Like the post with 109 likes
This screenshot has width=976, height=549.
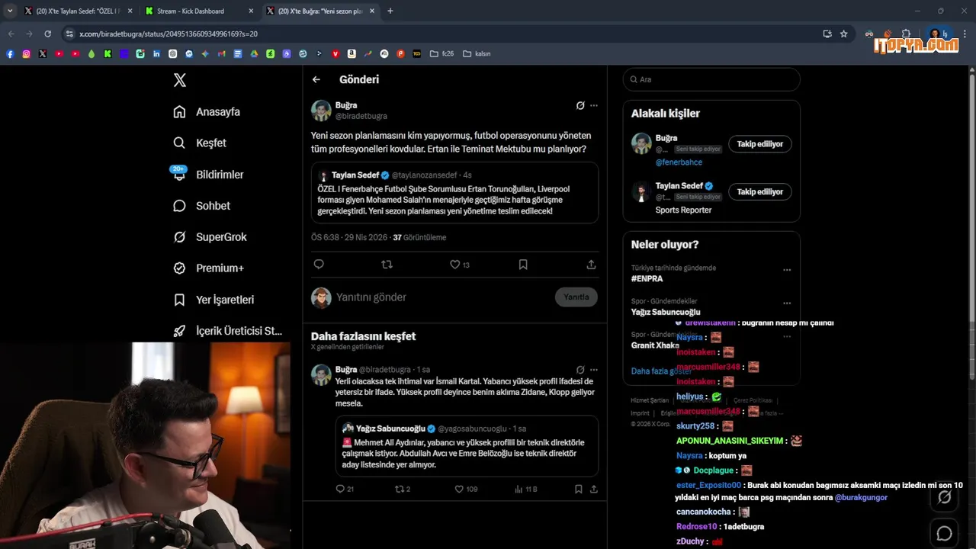[x=466, y=489]
